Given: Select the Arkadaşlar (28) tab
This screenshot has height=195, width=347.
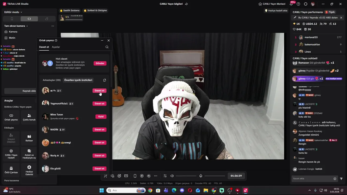Looking at the screenshot, I should tap(52, 80).
